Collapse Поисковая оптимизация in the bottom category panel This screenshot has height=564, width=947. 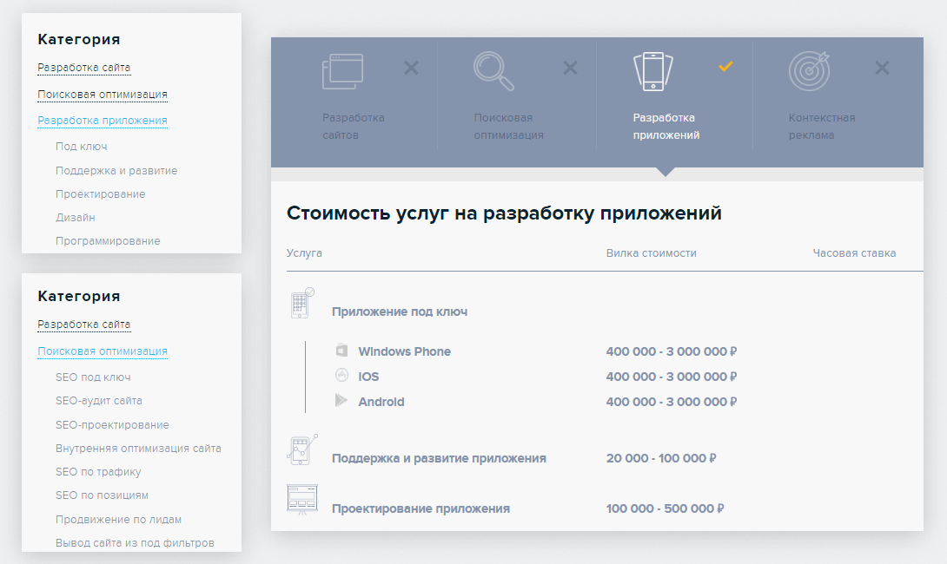tap(102, 351)
